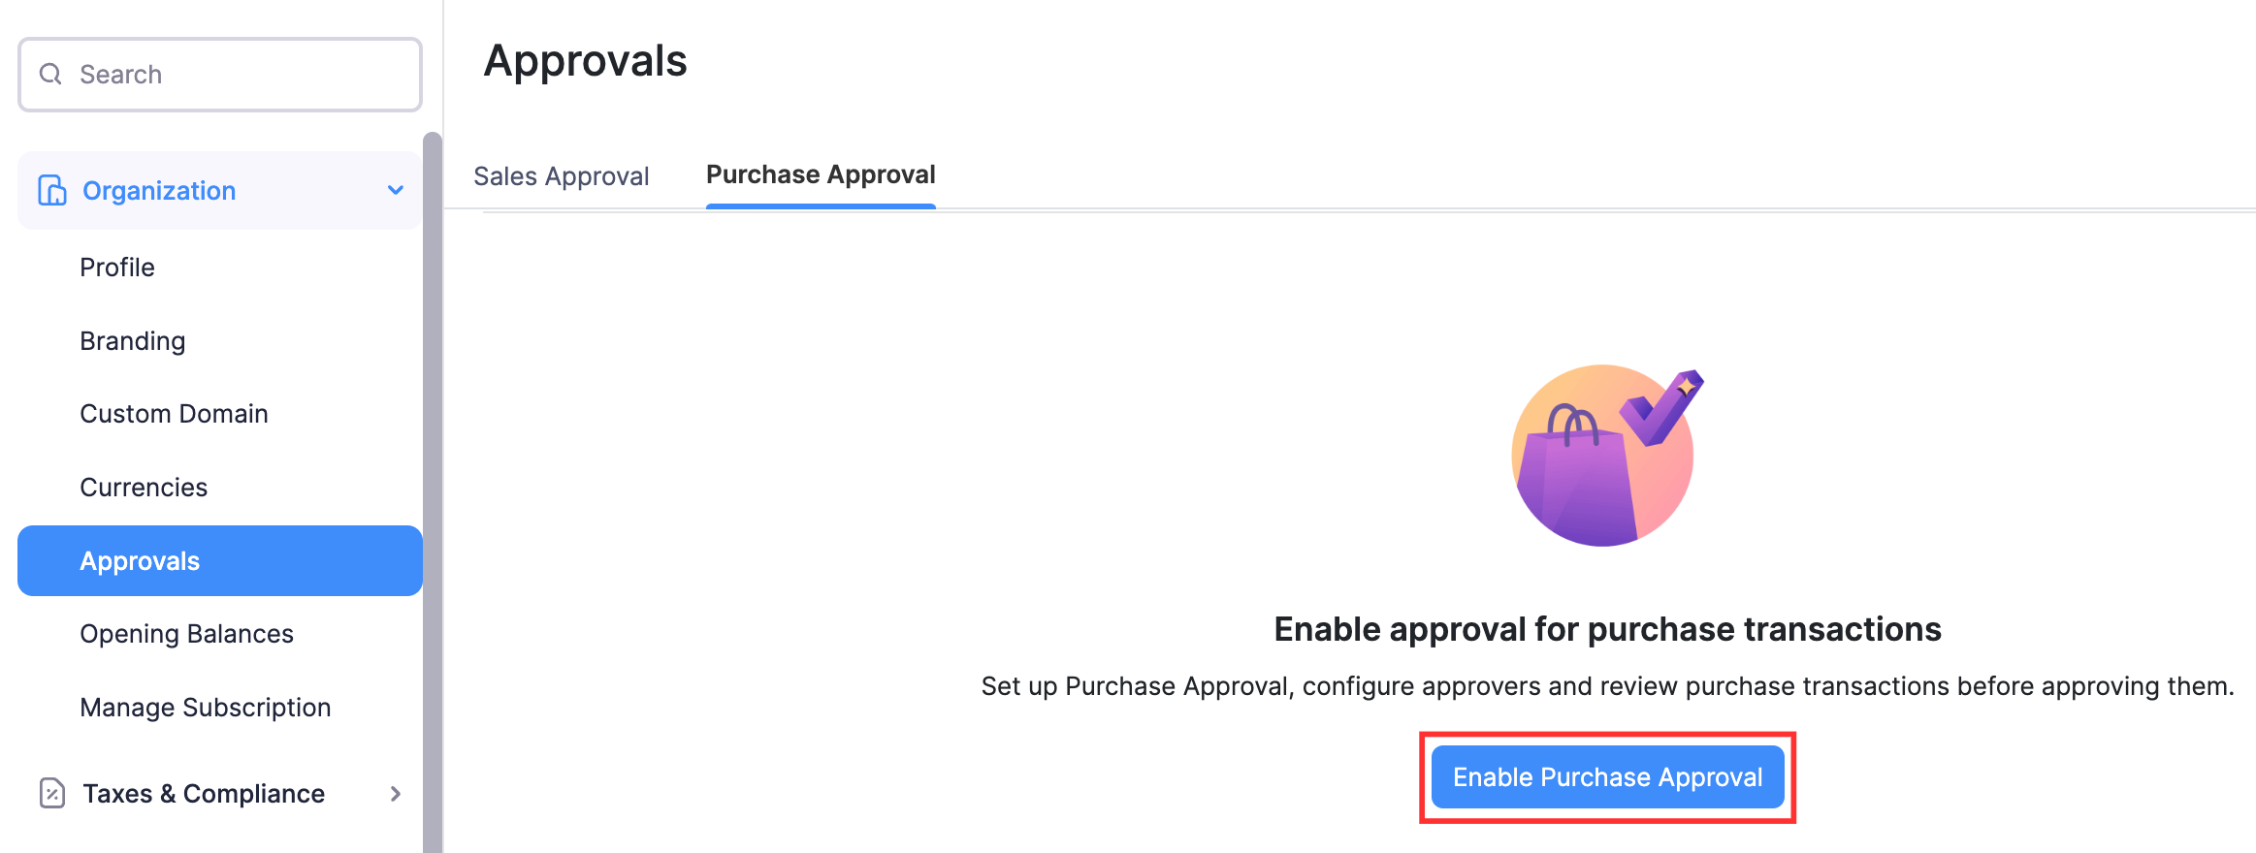
Task: Click the Taxes & Compliance document icon
Action: click(50, 793)
